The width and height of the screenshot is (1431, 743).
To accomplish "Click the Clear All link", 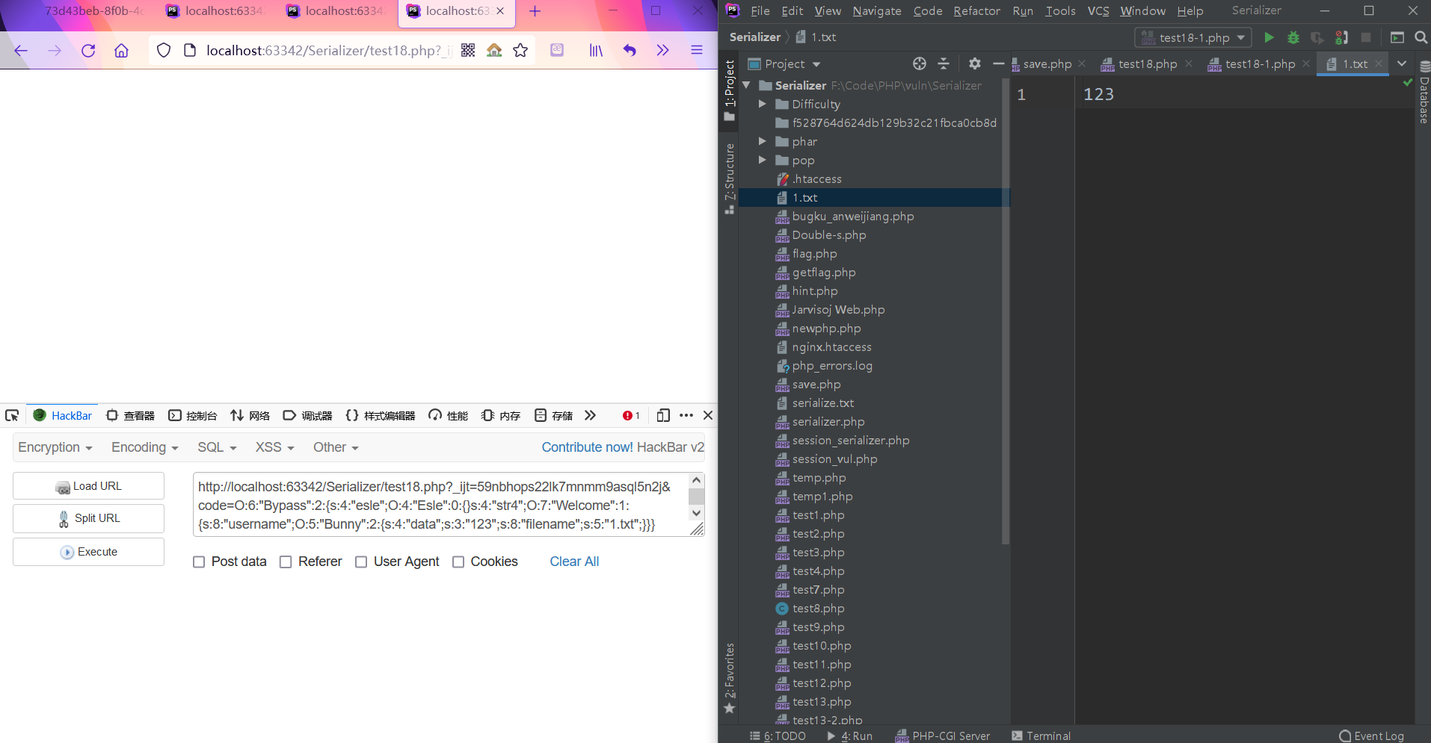I will (x=574, y=562).
